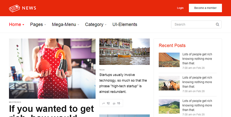
Task: Open post title beside green hills thumbnail
Action: 197,105
